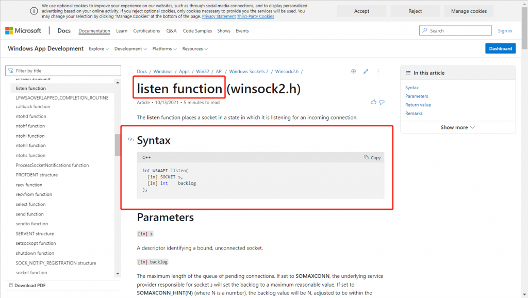The width and height of the screenshot is (528, 298).
Task: Click the Syntax heading anchor link icon
Action: click(131, 139)
